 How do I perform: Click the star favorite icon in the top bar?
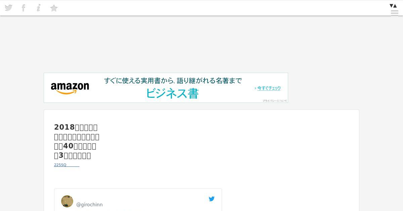[x=54, y=8]
